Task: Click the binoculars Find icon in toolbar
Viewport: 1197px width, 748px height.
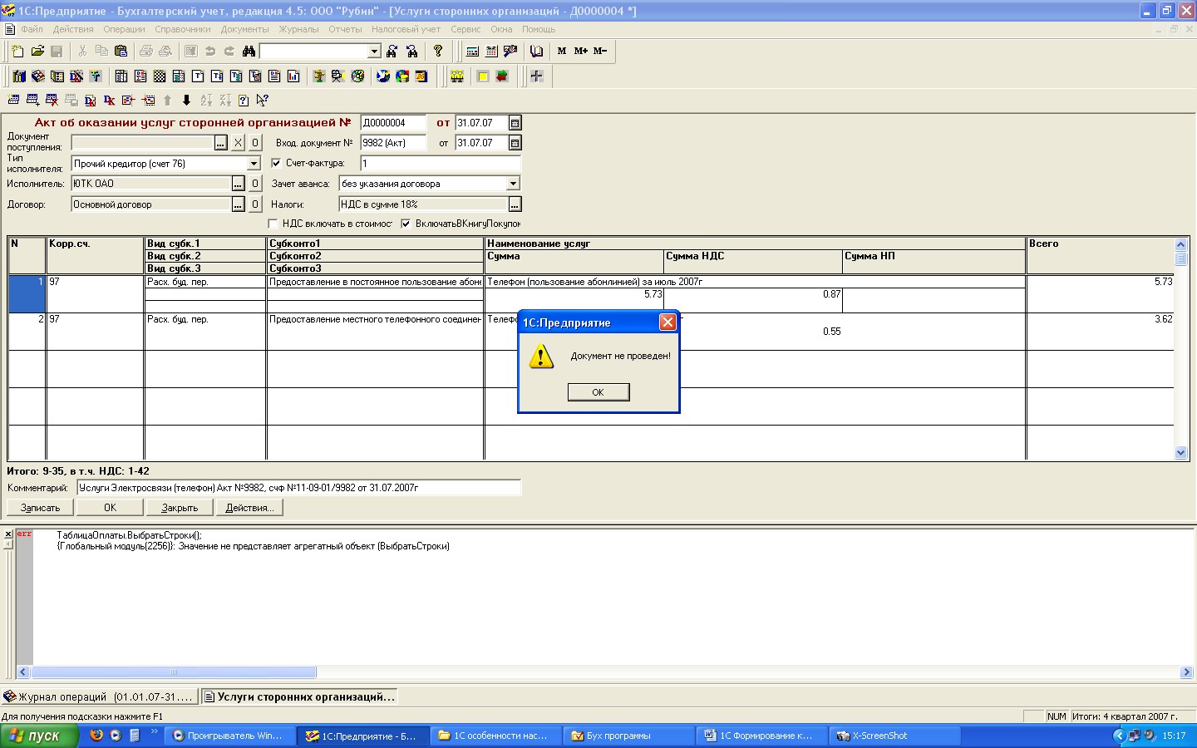Action: click(x=249, y=52)
